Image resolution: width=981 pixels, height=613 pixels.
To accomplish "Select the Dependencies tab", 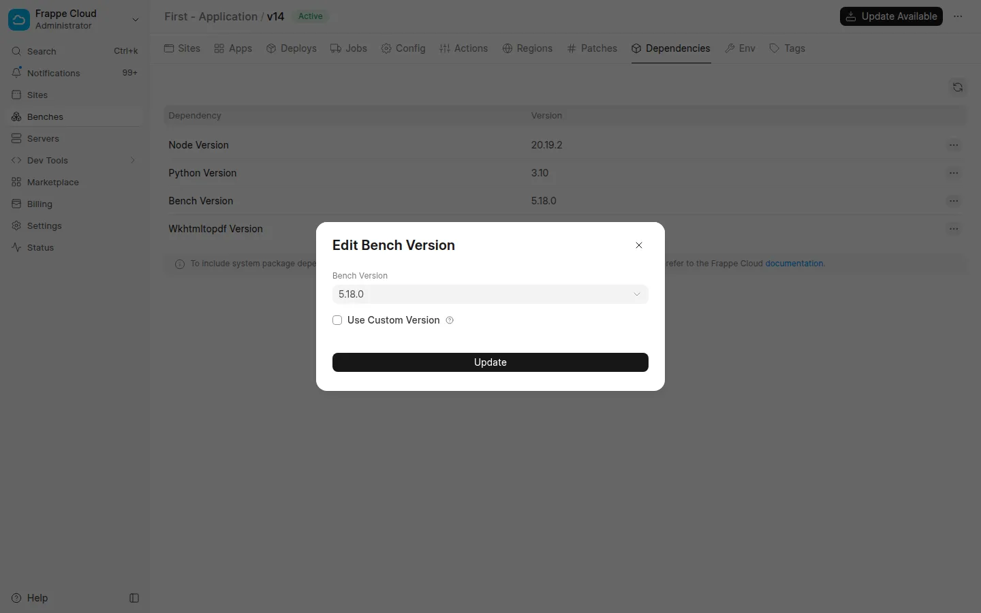I will pos(671,48).
